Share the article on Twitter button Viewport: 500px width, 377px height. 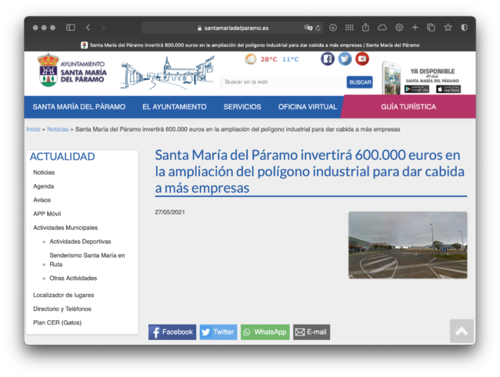tap(218, 332)
